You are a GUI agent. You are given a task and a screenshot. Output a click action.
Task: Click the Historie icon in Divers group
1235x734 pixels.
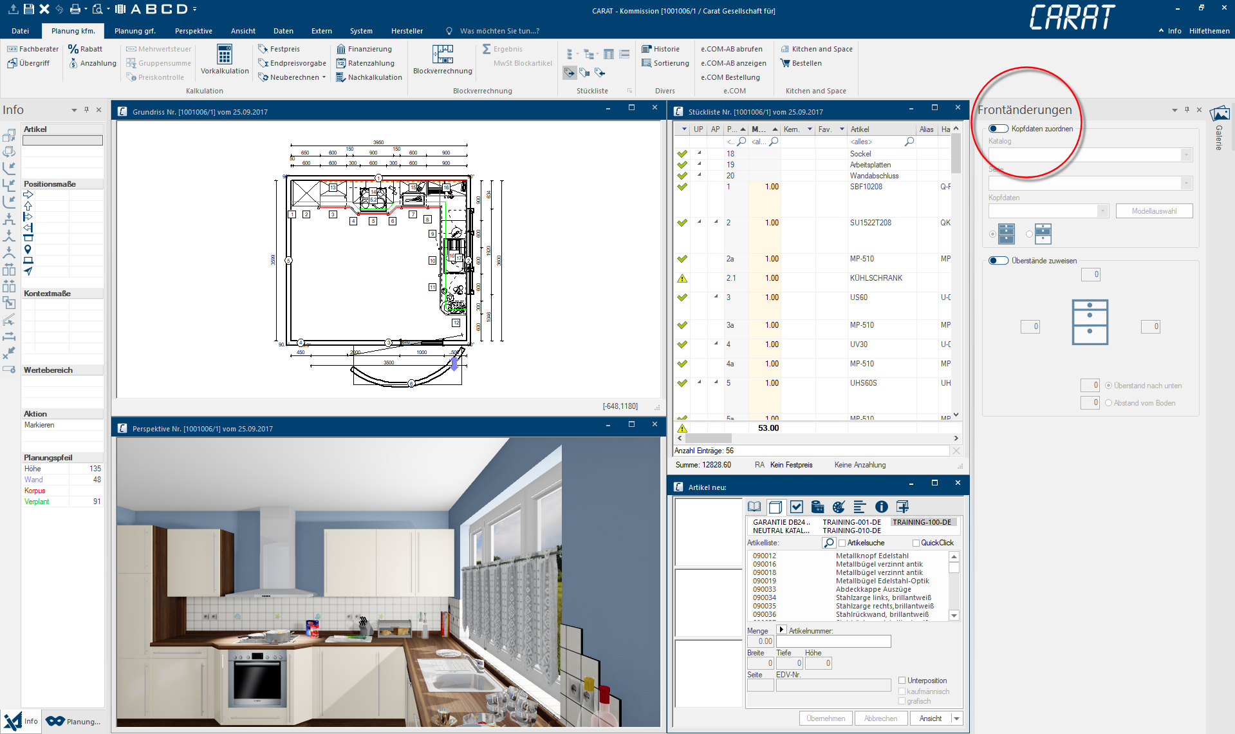[x=647, y=49]
